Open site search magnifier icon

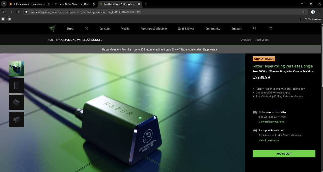pyautogui.click(x=255, y=28)
